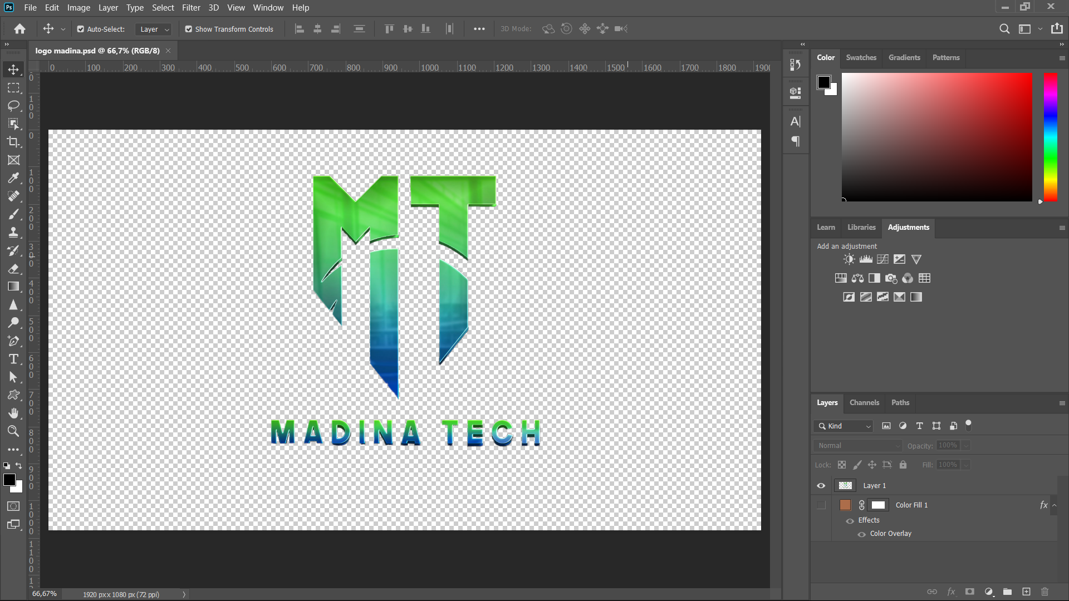Collapse Color Fill 1 effects list

[1054, 505]
